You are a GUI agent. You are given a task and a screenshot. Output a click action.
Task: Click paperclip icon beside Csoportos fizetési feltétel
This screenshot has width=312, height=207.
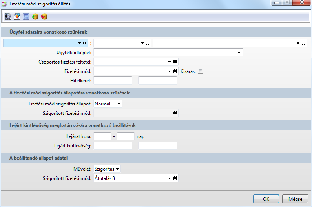click(175, 62)
